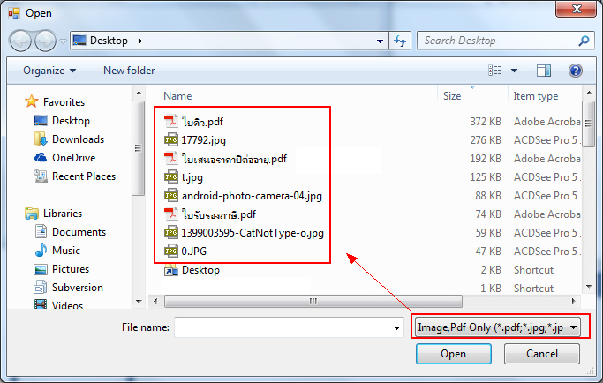Screen dimensions: 603x383
Task: Sort by Item type column header
Action: pyautogui.click(x=536, y=96)
